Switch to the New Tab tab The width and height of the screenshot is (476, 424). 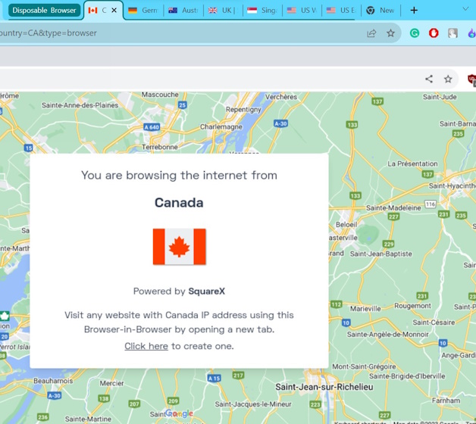coord(380,11)
